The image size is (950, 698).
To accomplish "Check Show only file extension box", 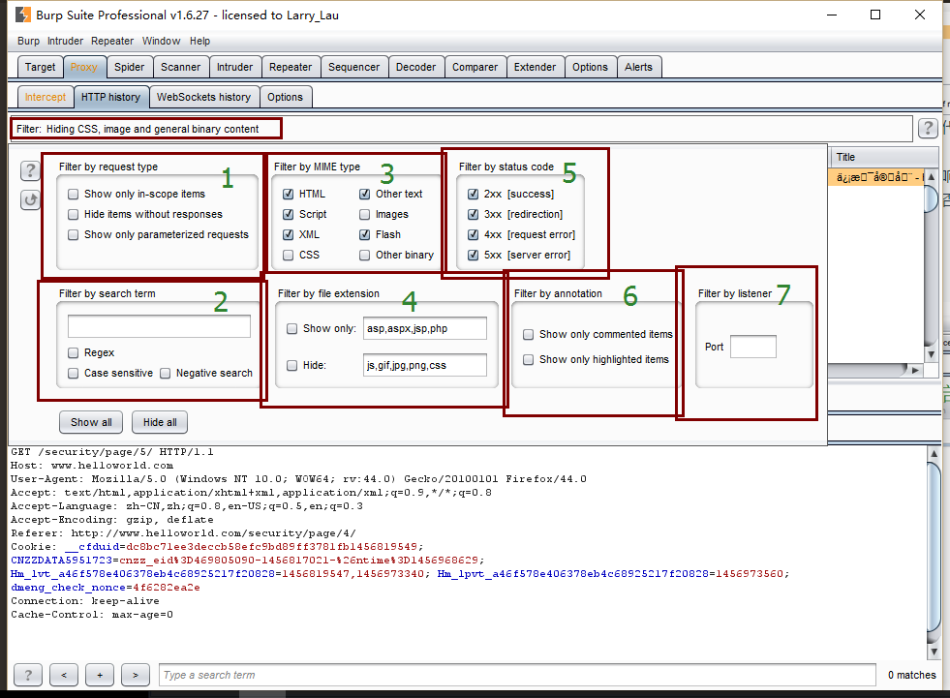I will (x=292, y=328).
